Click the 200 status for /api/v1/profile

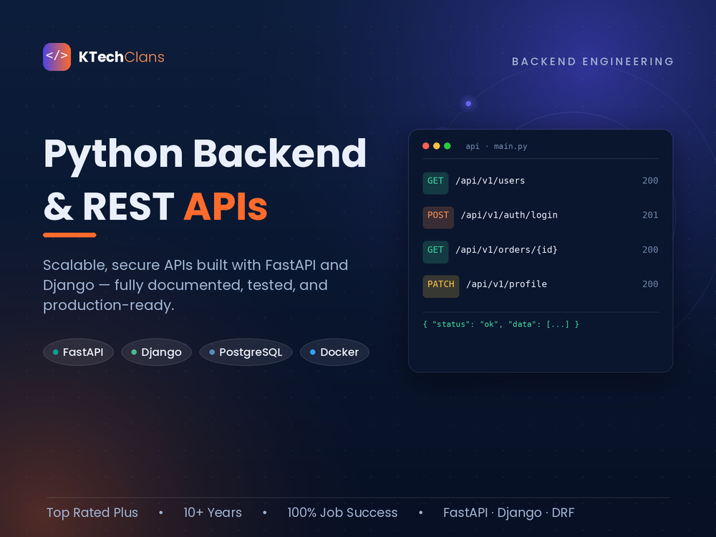point(650,284)
